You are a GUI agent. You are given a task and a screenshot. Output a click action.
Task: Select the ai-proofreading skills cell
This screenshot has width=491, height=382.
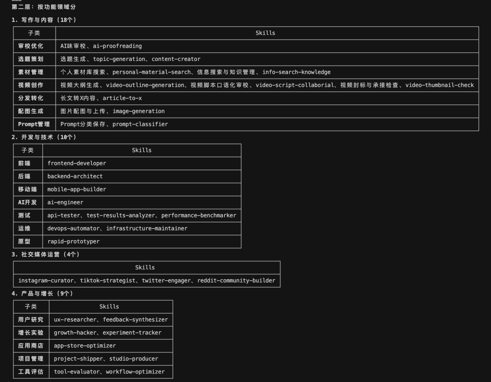pos(101,46)
